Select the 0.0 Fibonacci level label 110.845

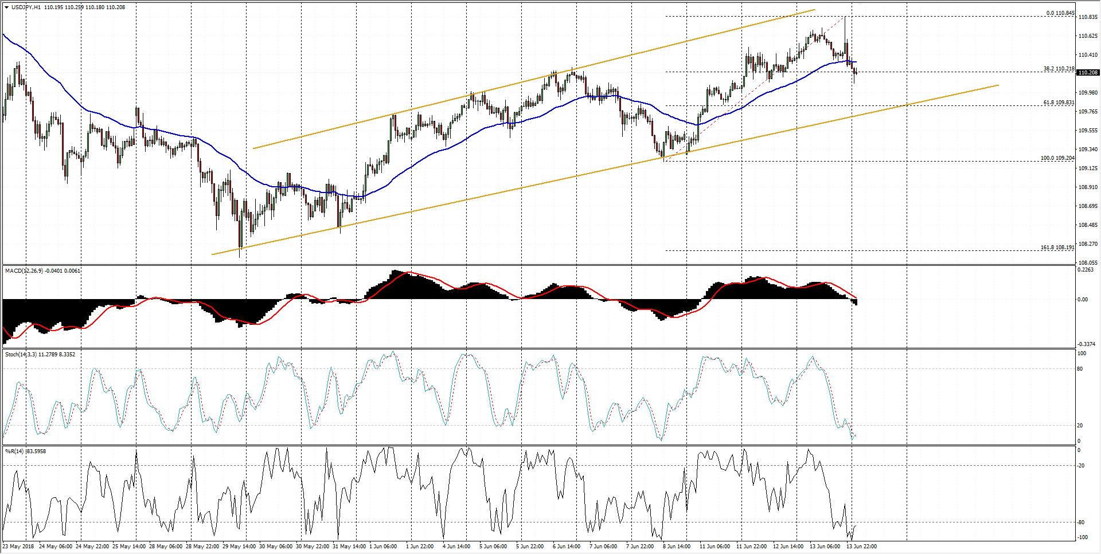[x=1060, y=13]
